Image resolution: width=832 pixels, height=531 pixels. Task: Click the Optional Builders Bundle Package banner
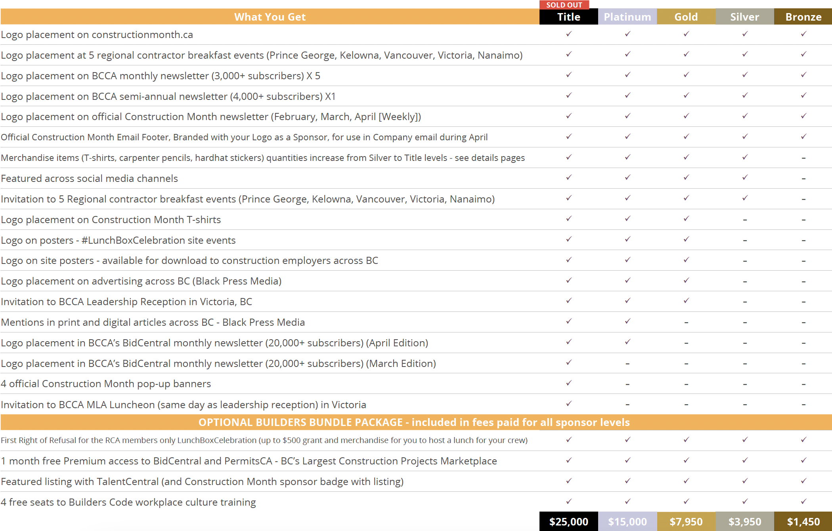pos(416,422)
